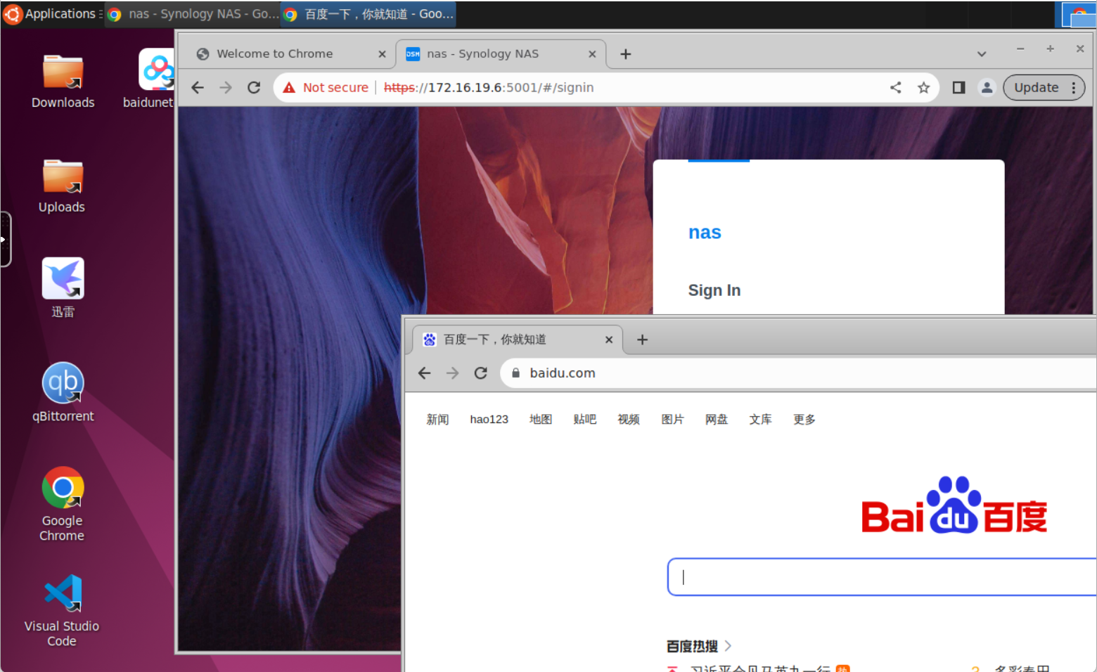Expand the tab search chevron dropdown

point(982,54)
